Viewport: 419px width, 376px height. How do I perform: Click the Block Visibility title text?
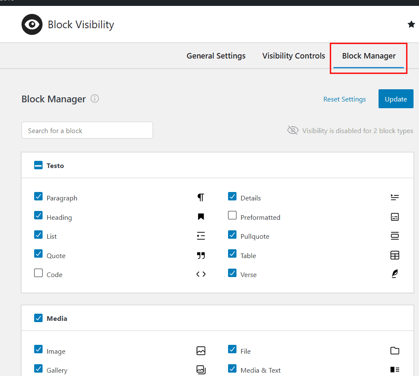tap(81, 24)
